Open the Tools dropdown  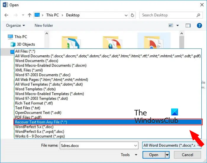click(x=129, y=155)
